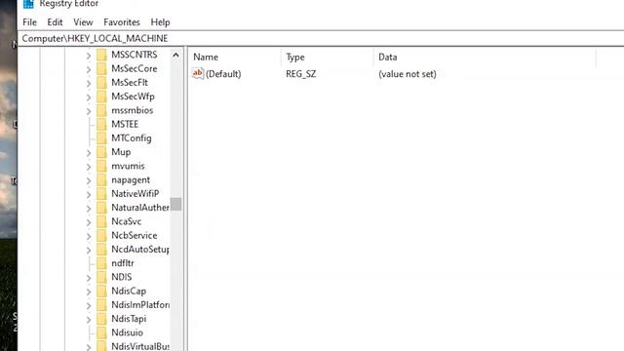This screenshot has width=624, height=351.
Task: Click the napagent folder icon
Action: tap(101, 179)
